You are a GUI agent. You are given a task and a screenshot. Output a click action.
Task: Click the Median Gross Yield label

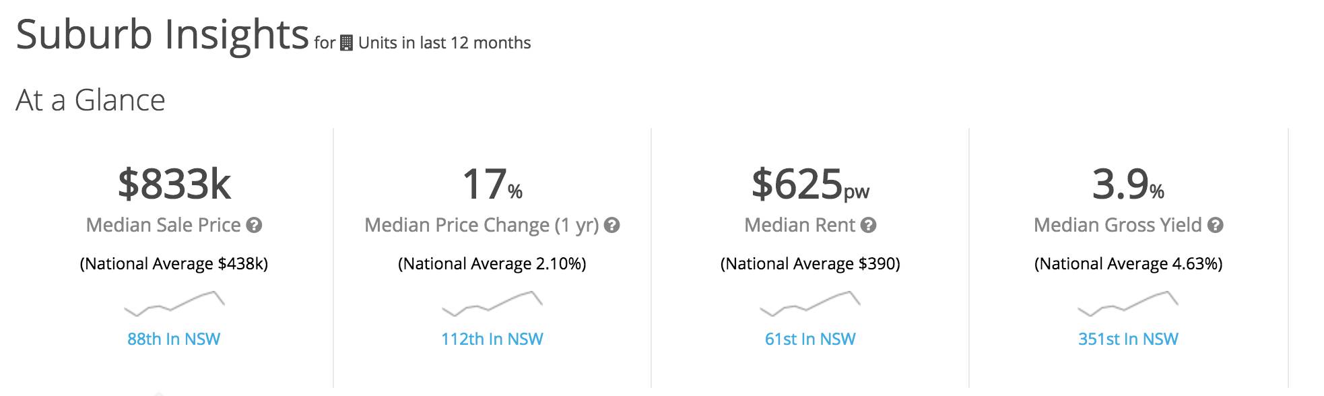pos(1117,225)
